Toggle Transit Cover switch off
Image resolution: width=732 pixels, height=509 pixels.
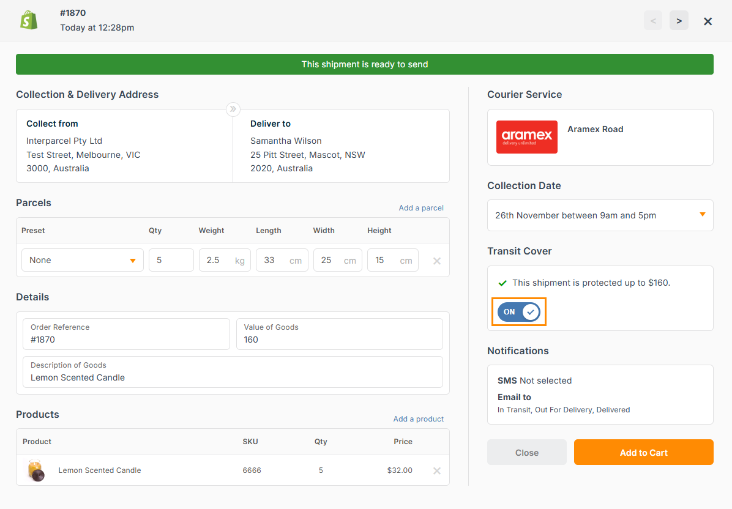518,312
